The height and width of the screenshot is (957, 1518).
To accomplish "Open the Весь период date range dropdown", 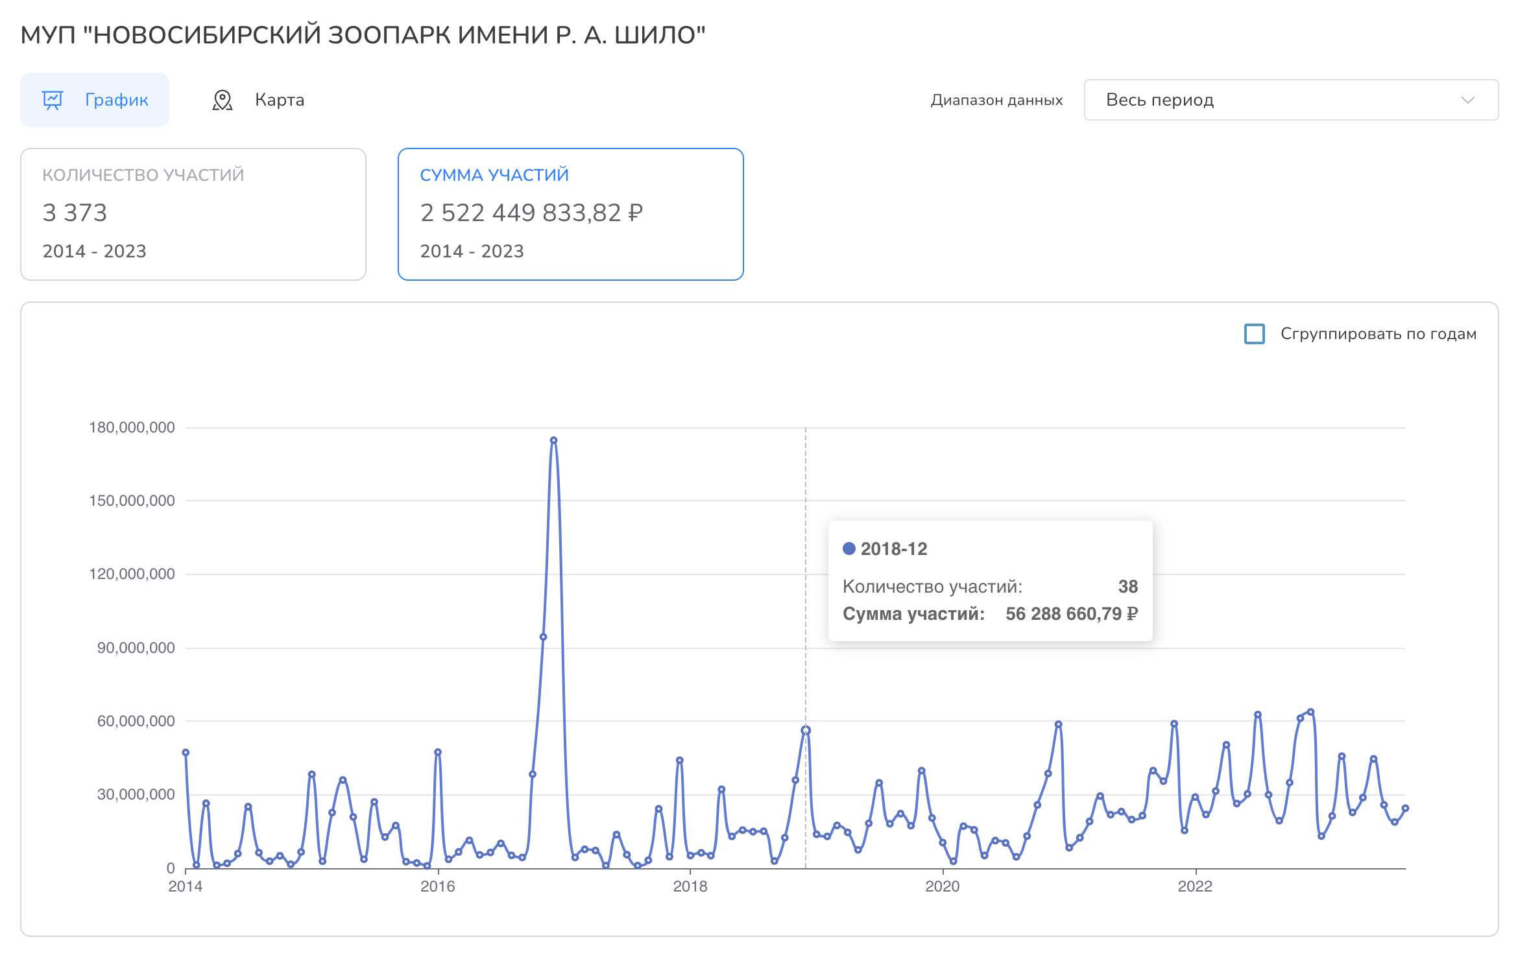I will tap(1291, 100).
